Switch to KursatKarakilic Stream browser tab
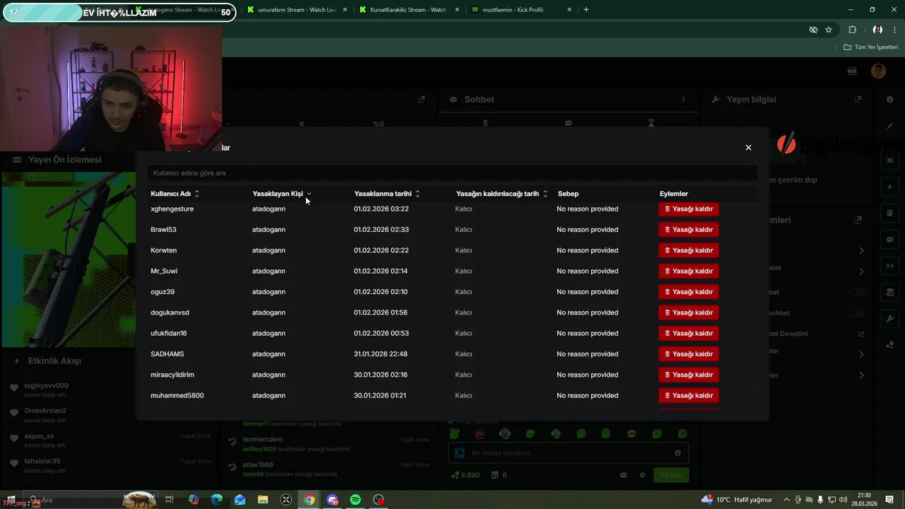 409,10
